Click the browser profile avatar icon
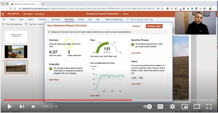Image resolution: width=218 pixels, height=113 pixels. click(210, 9)
